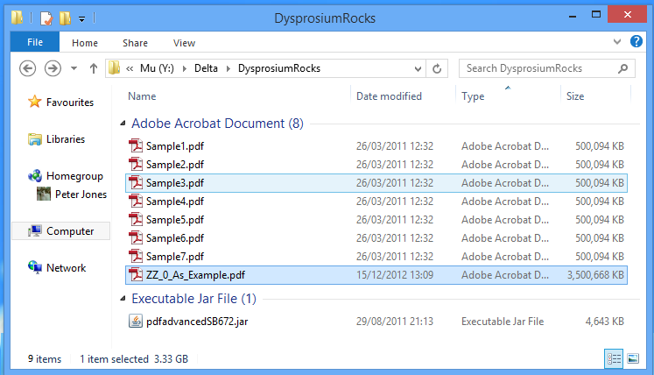Collapse the Adobe Acrobat Document group
Viewport: 654px width, 375px height.
(x=123, y=124)
